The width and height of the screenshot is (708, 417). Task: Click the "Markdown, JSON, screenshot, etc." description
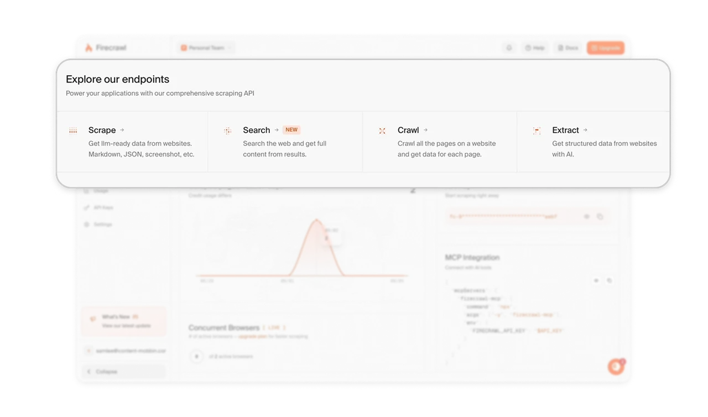click(x=142, y=154)
